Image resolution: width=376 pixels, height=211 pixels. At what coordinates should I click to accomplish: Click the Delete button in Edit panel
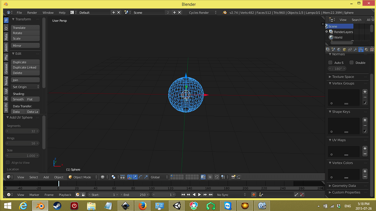tap(25, 73)
